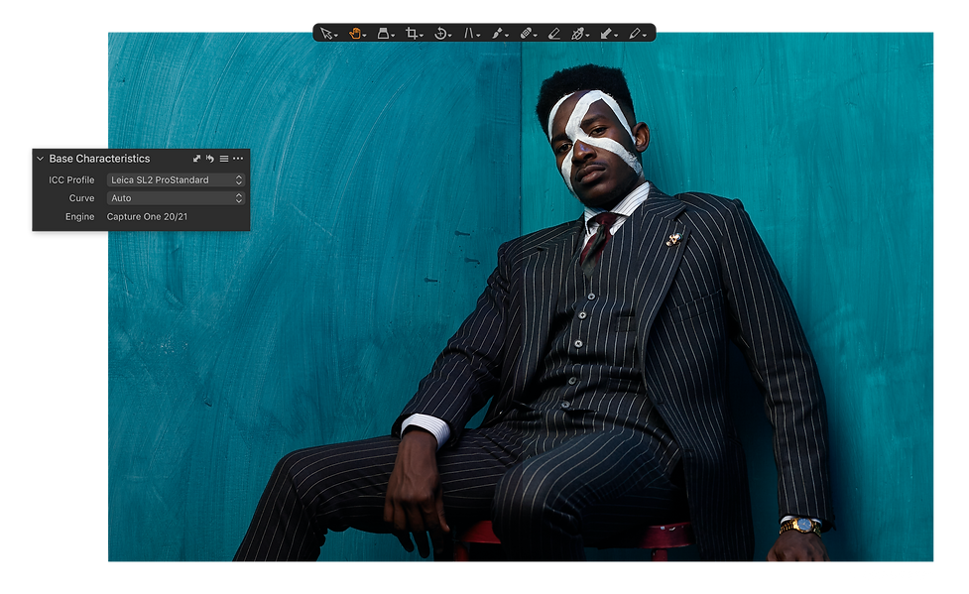Select the Apply Adjustments arrow tool
The image size is (969, 594).
pyautogui.click(x=606, y=34)
